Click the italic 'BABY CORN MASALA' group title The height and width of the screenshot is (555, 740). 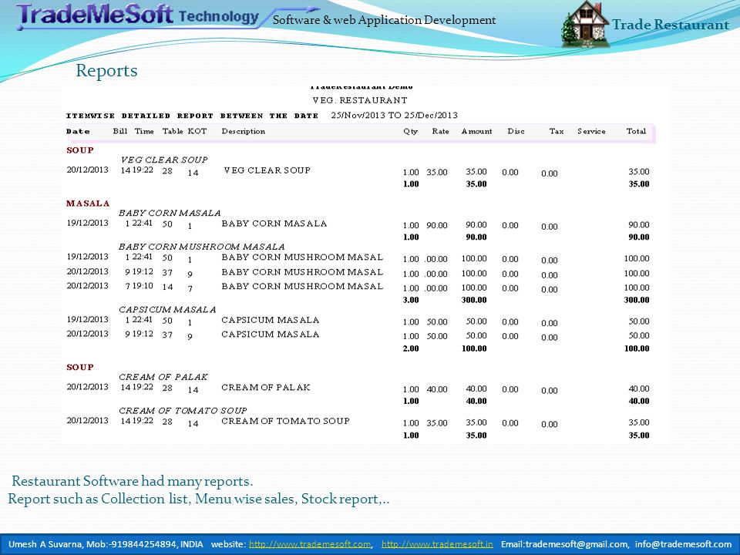tap(170, 213)
